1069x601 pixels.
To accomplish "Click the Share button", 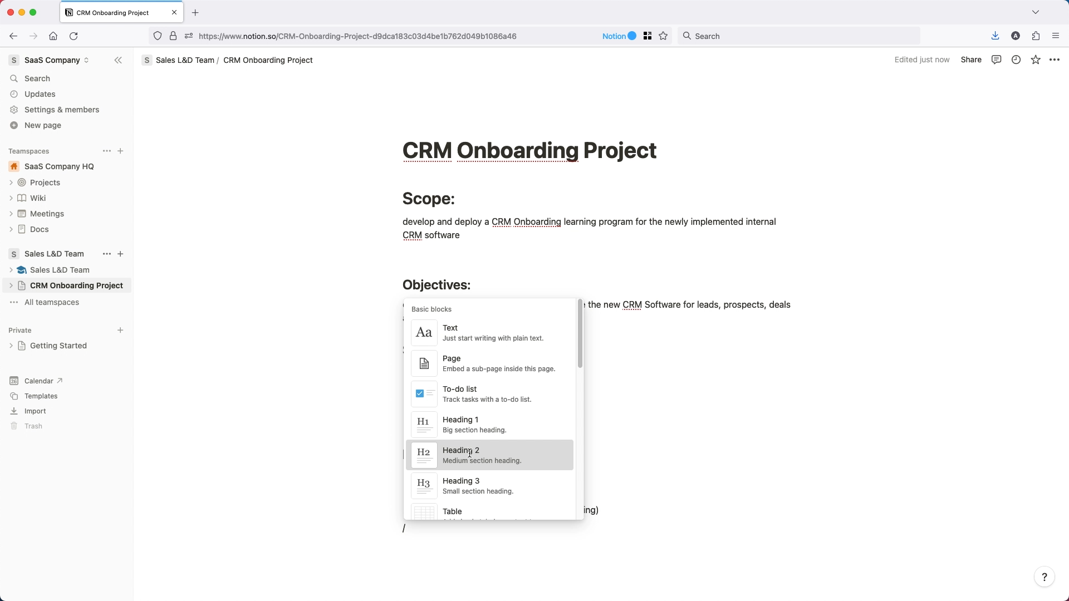I will point(970,60).
